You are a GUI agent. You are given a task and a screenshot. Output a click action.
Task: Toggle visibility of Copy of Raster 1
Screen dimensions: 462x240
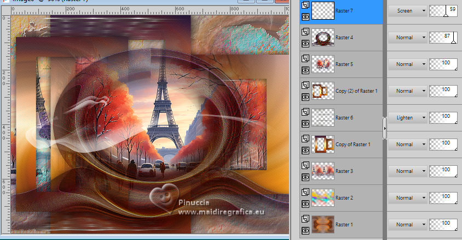(305, 151)
